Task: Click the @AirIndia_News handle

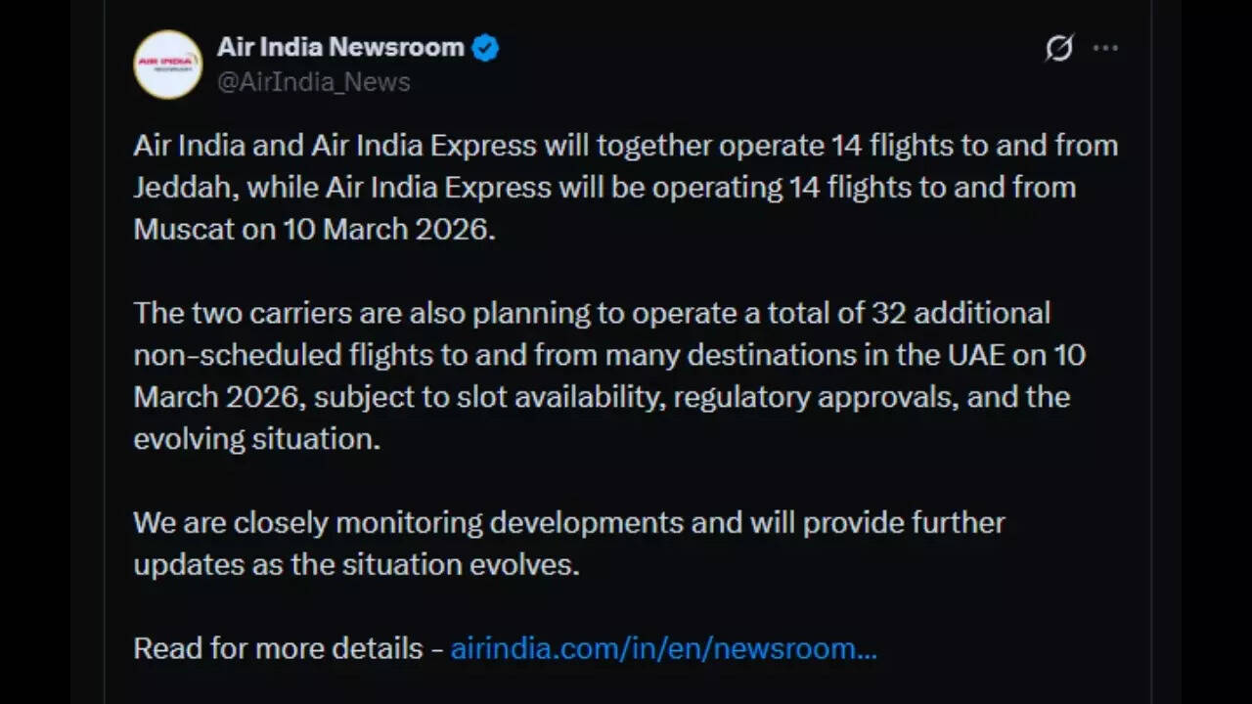Action: pyautogui.click(x=315, y=82)
